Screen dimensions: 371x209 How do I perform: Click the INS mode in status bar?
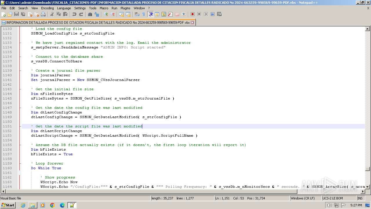[361, 198]
